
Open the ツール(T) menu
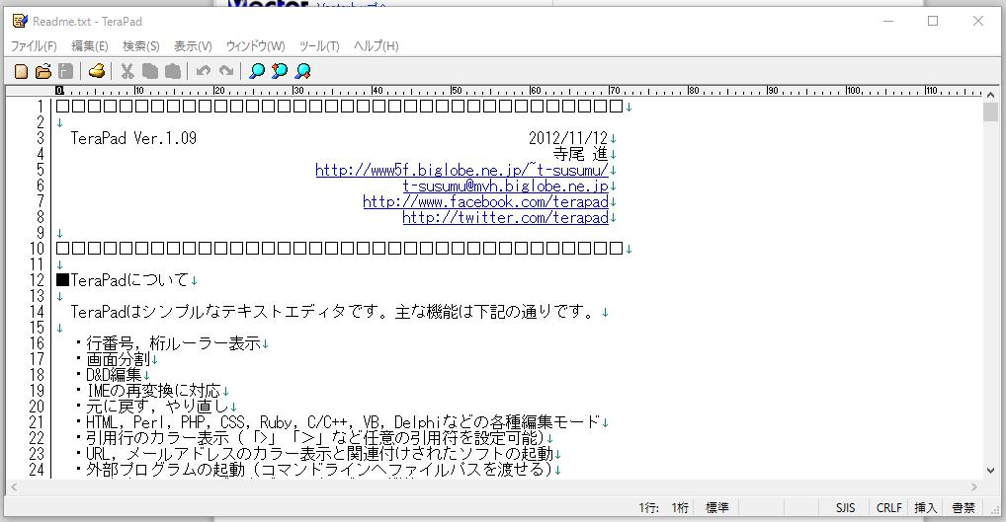pos(319,46)
